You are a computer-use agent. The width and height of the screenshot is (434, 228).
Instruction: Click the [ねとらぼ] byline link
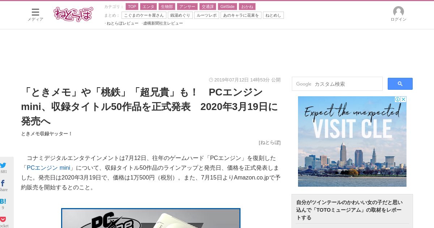point(269,143)
